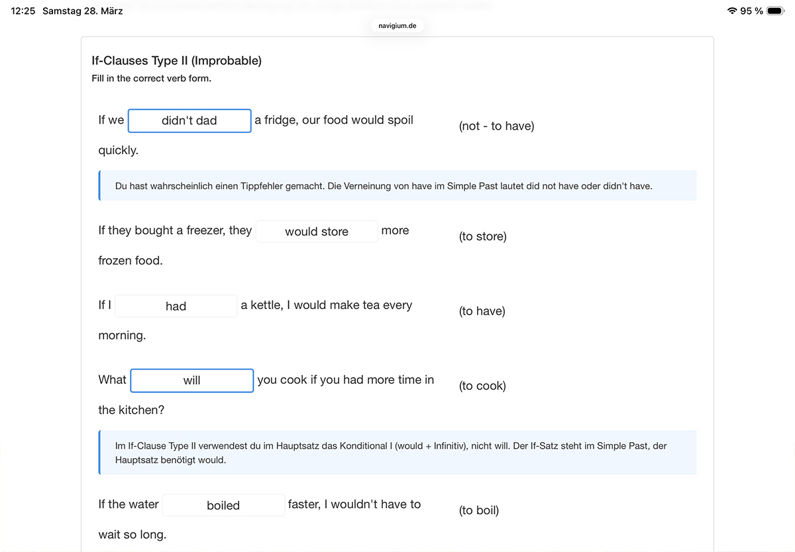This screenshot has height=552, width=795.
Task: Tap the 95 % battery percentage
Action: click(751, 11)
